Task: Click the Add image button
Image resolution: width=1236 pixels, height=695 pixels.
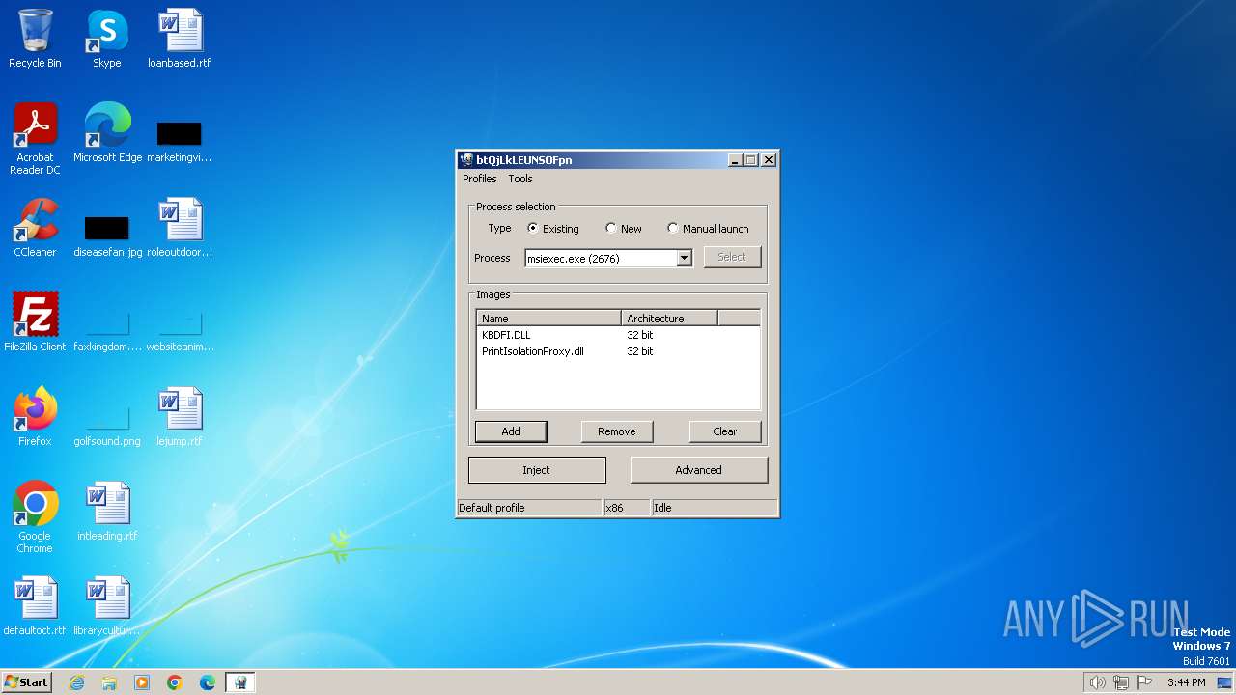Action: pos(511,431)
